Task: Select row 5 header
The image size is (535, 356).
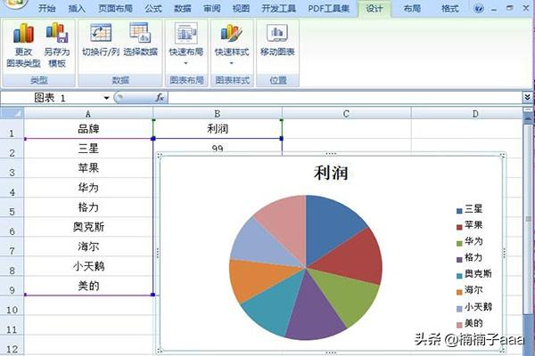Action: pyautogui.click(x=12, y=207)
